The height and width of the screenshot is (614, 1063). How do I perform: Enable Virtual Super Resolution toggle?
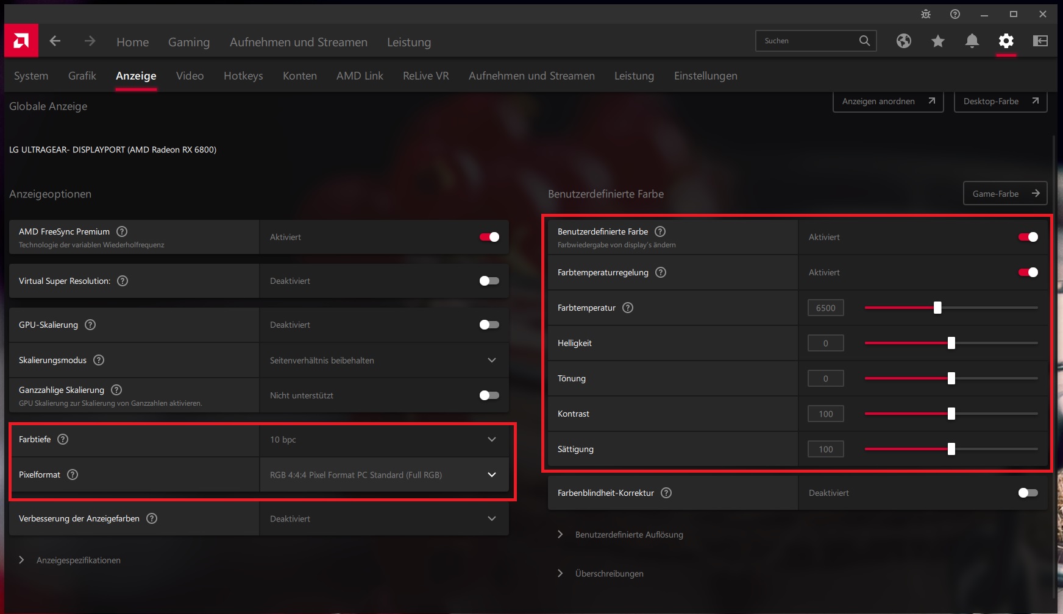[489, 281]
